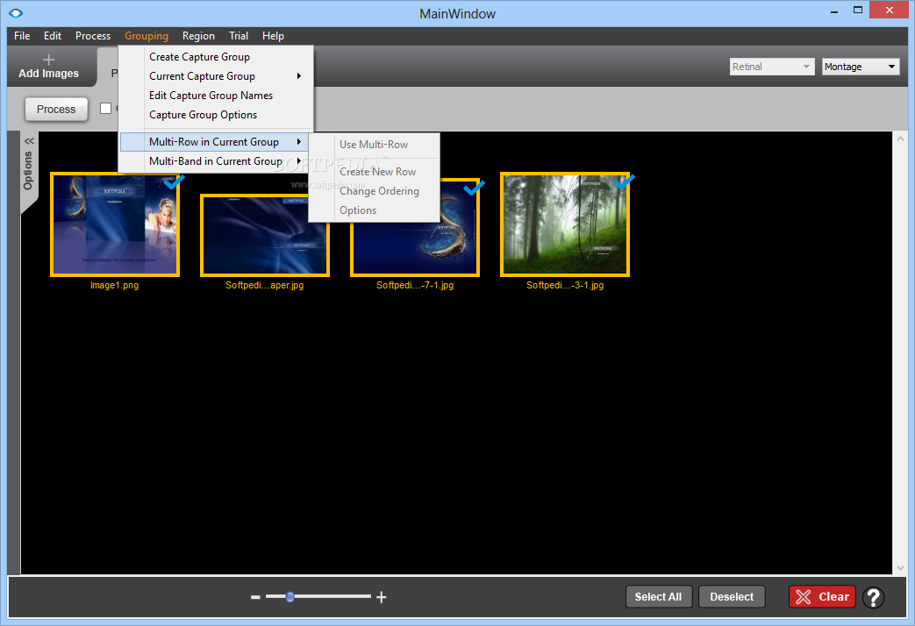Click the Select All button
This screenshot has height=626, width=915.
(x=658, y=597)
